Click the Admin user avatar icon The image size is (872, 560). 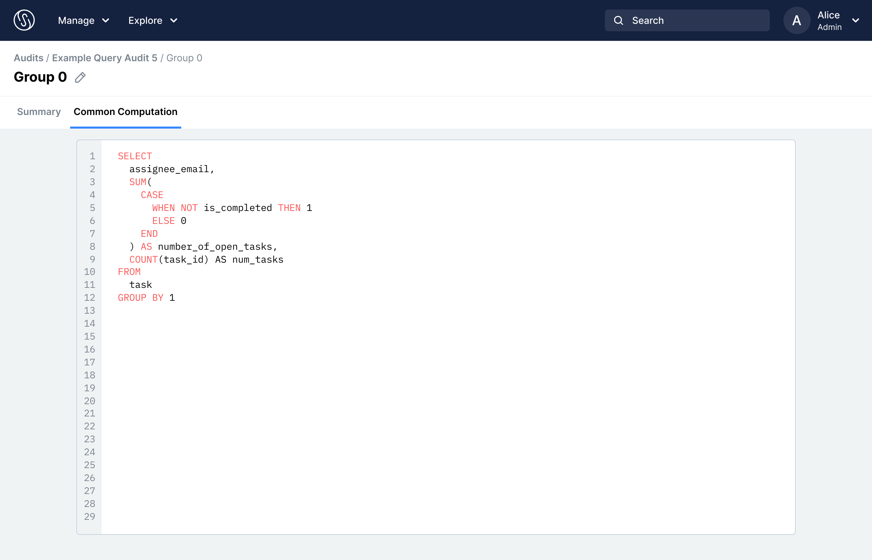[797, 20]
